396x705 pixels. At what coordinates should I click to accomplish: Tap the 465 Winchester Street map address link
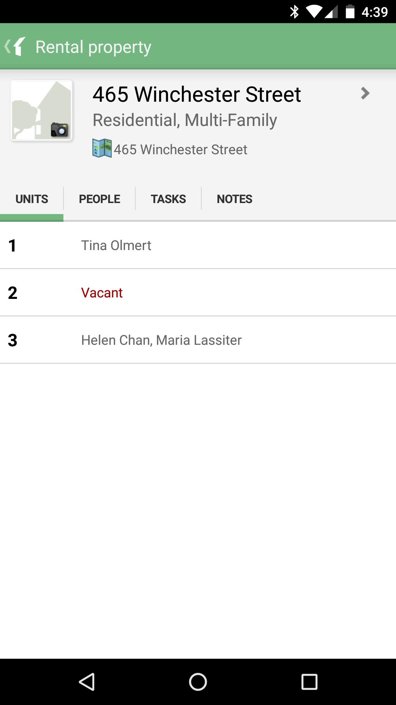coord(180,150)
